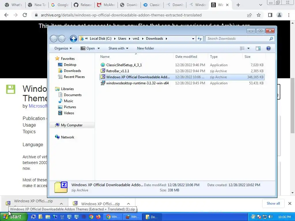This screenshot has height=221, width=295.
Task: Click New folder in Explorer toolbar
Action: point(145,48)
